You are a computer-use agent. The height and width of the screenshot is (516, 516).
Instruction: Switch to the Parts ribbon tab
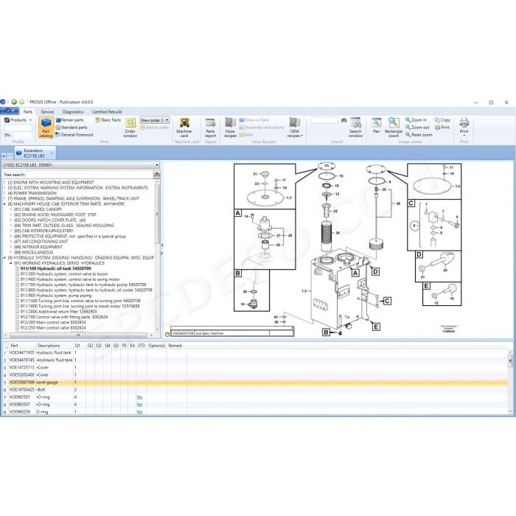(28, 111)
